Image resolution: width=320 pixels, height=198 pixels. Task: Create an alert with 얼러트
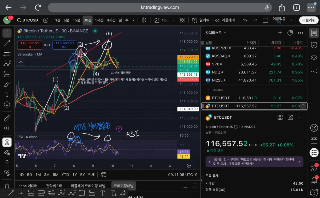click(x=201, y=20)
